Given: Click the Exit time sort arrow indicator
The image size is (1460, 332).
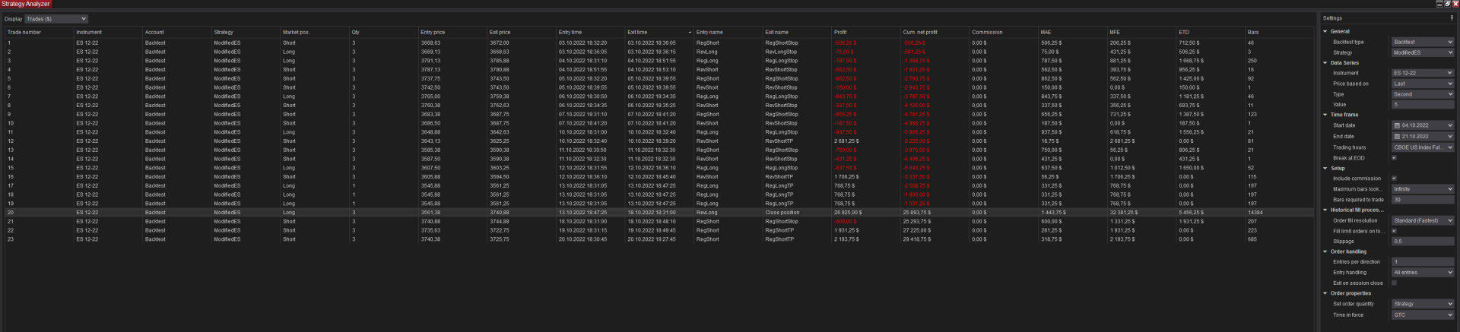Looking at the screenshot, I should click(x=690, y=33).
